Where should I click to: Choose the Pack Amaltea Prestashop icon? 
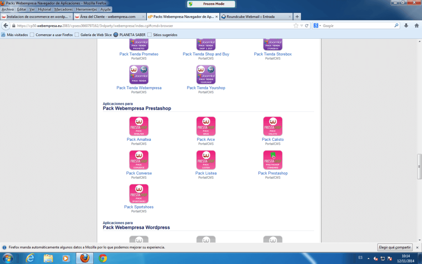[139, 126]
